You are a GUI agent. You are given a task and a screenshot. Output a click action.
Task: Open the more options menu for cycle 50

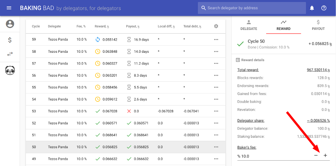[216, 147]
